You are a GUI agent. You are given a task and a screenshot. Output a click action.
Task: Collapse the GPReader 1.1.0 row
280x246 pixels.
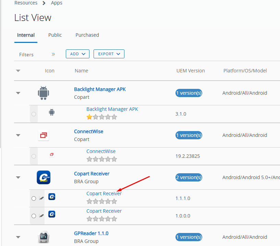point(18,237)
